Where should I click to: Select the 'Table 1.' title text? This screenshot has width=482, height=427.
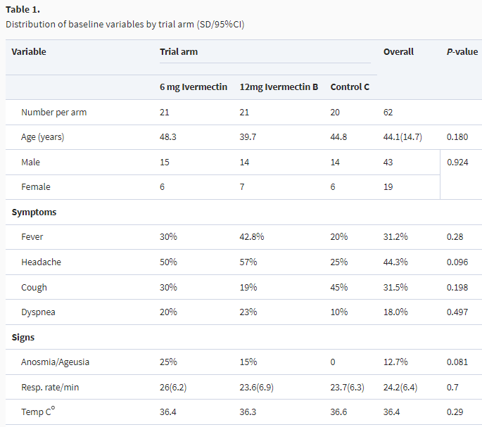point(23,10)
